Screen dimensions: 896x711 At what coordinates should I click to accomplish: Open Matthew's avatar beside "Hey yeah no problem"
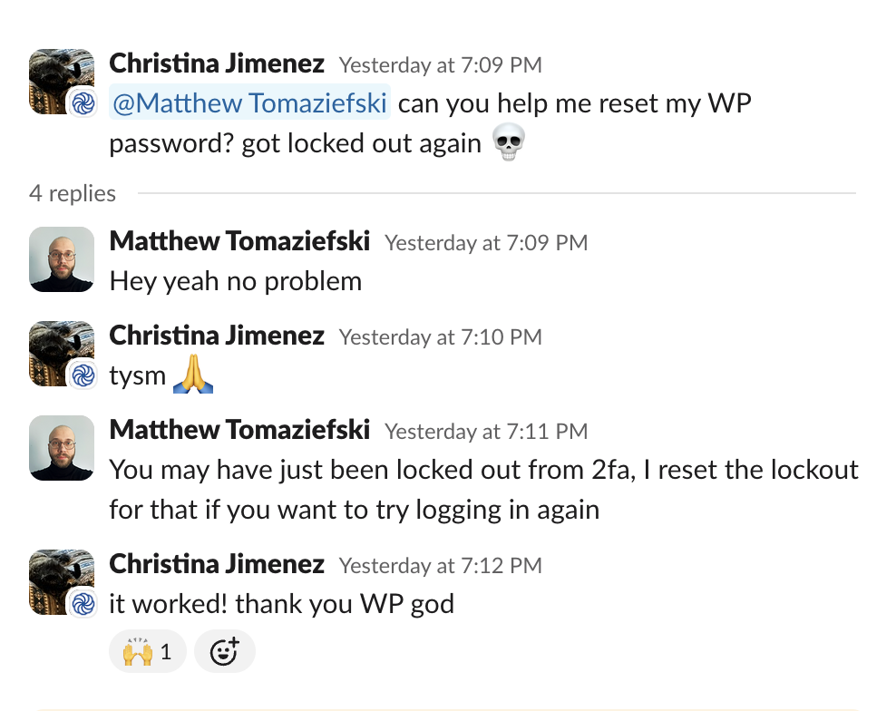62,259
